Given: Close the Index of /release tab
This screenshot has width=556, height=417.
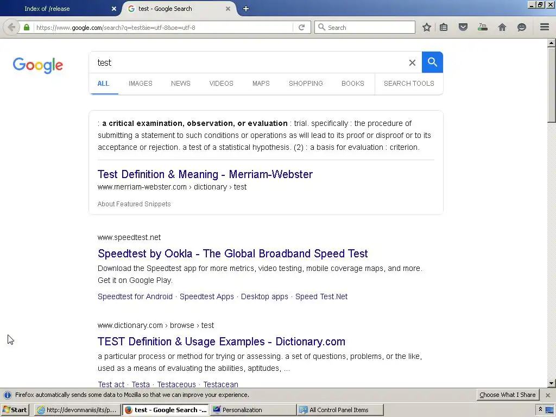Looking at the screenshot, I should [x=114, y=9].
